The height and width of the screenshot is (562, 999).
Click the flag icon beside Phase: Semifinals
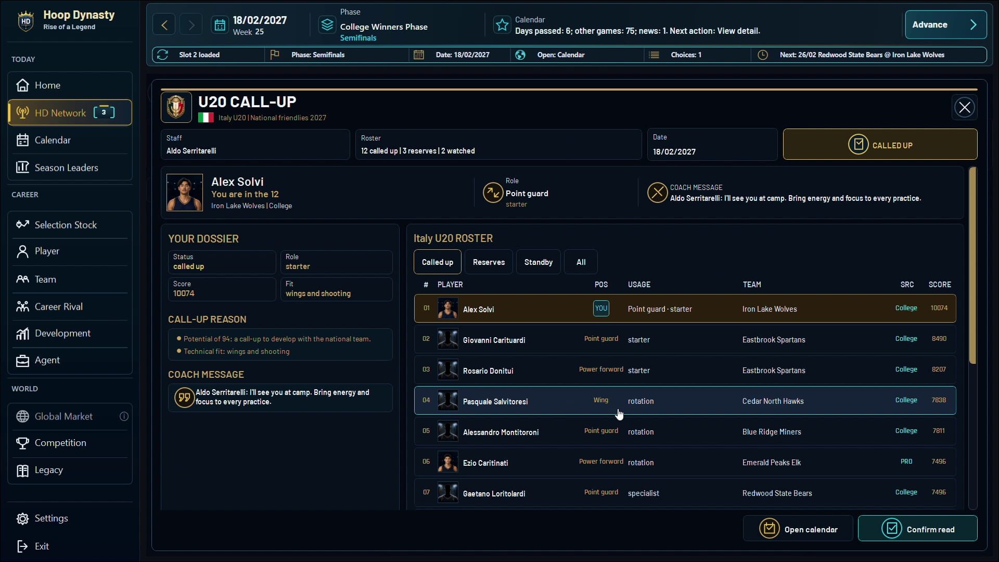[275, 55]
